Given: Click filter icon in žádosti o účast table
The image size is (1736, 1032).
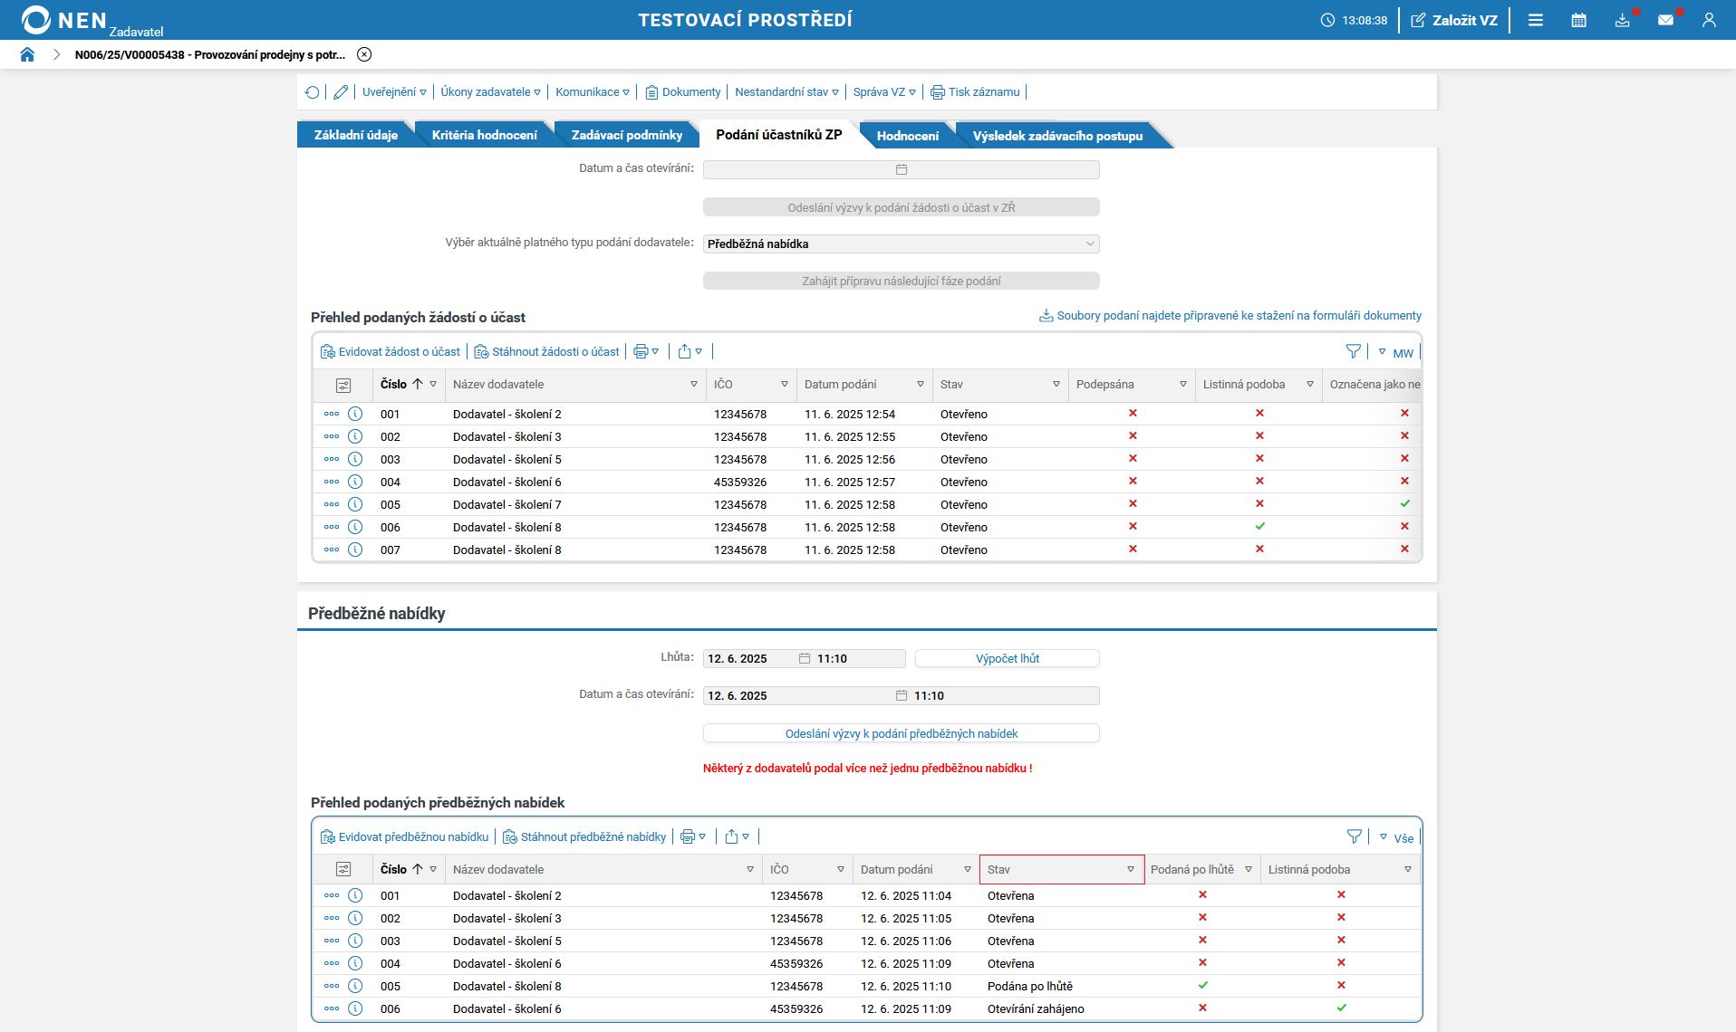Looking at the screenshot, I should 1353,351.
